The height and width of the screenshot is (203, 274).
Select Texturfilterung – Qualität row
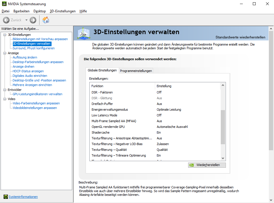(x=155, y=150)
